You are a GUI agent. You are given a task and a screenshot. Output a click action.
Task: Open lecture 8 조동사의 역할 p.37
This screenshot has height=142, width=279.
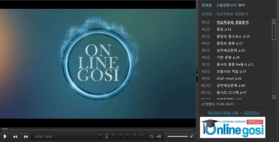click(x=231, y=71)
